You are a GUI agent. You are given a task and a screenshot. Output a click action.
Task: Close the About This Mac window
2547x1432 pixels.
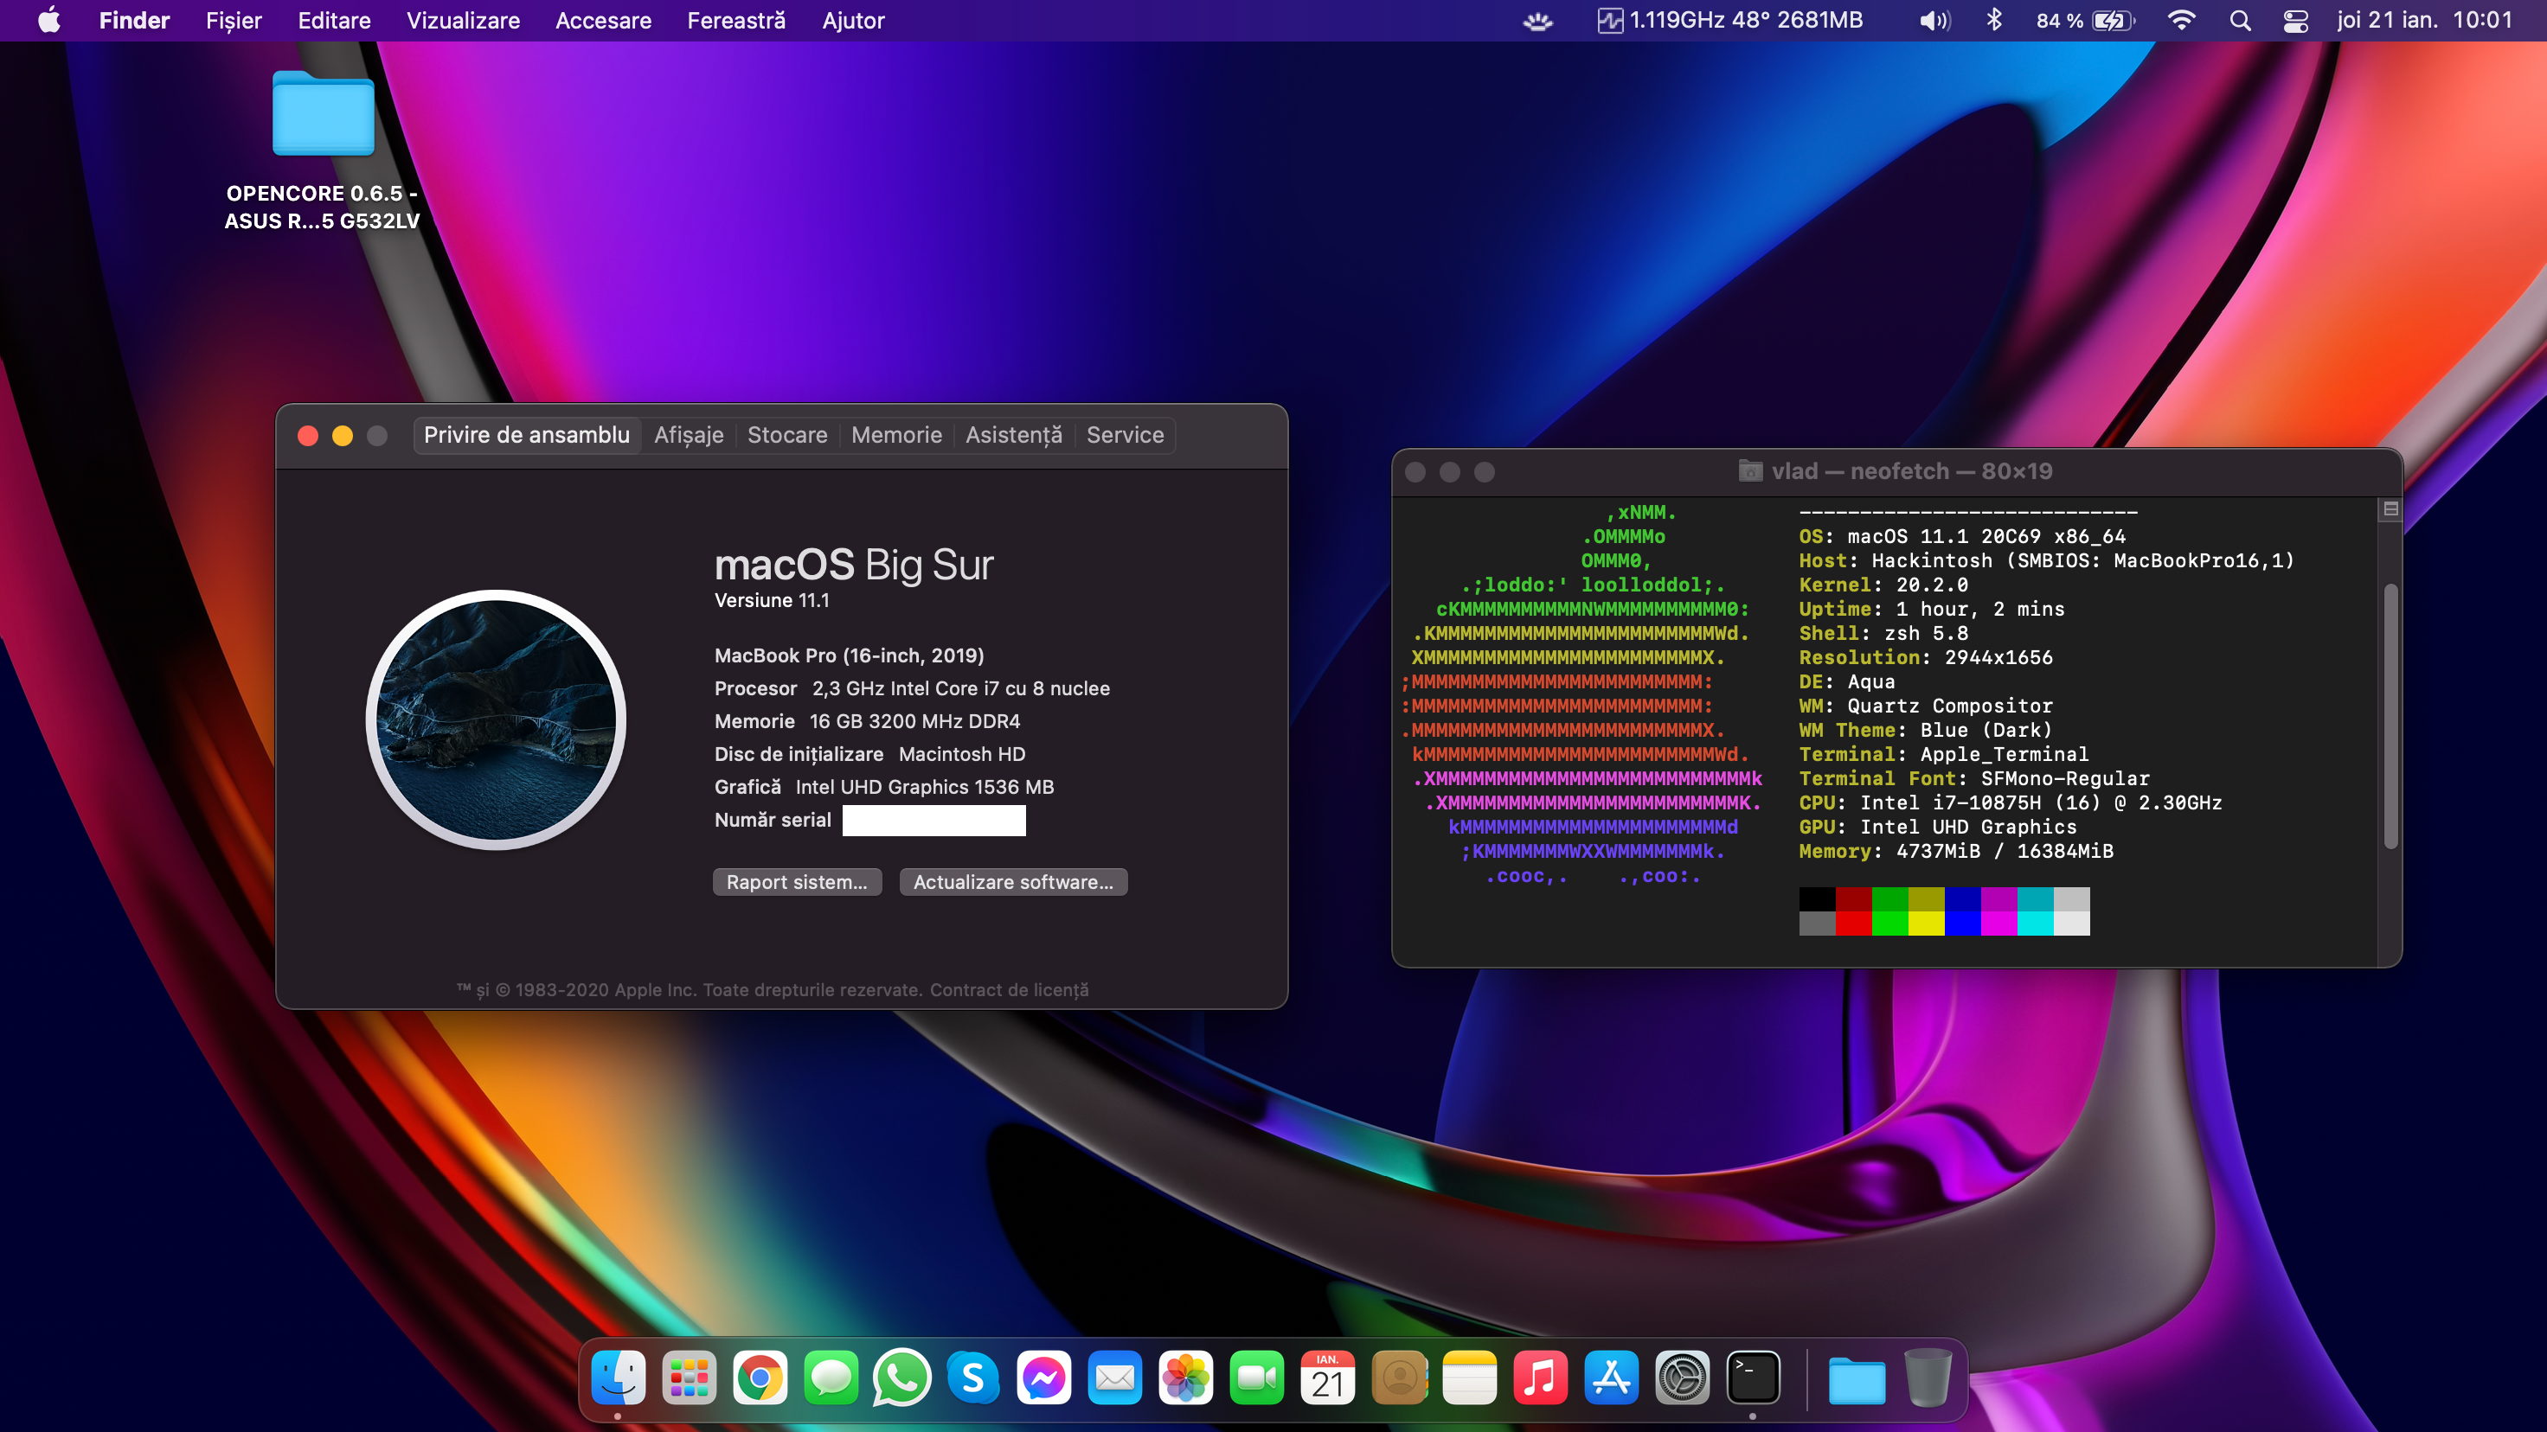307,436
